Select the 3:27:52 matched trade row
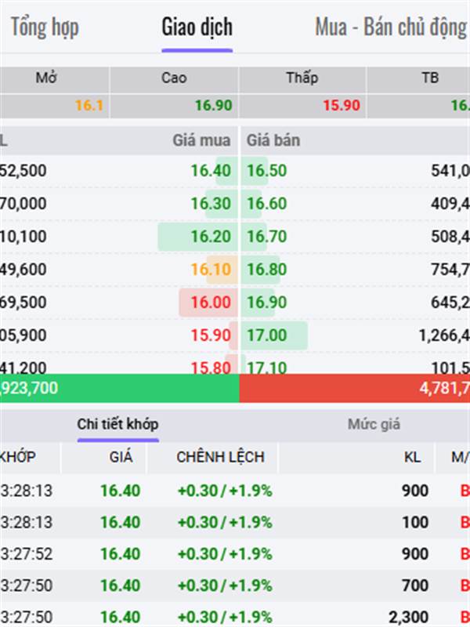 (235, 554)
